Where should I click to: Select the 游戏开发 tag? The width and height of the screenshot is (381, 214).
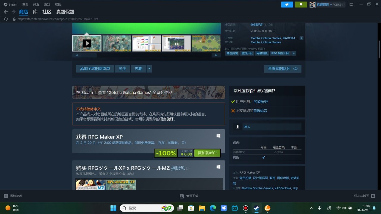247,53
